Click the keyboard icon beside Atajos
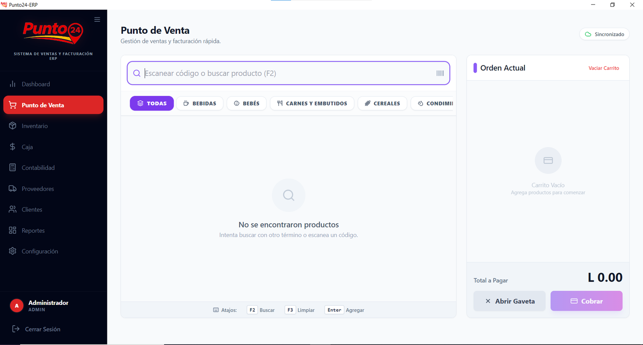Image resolution: width=643 pixels, height=345 pixels. [x=216, y=310]
